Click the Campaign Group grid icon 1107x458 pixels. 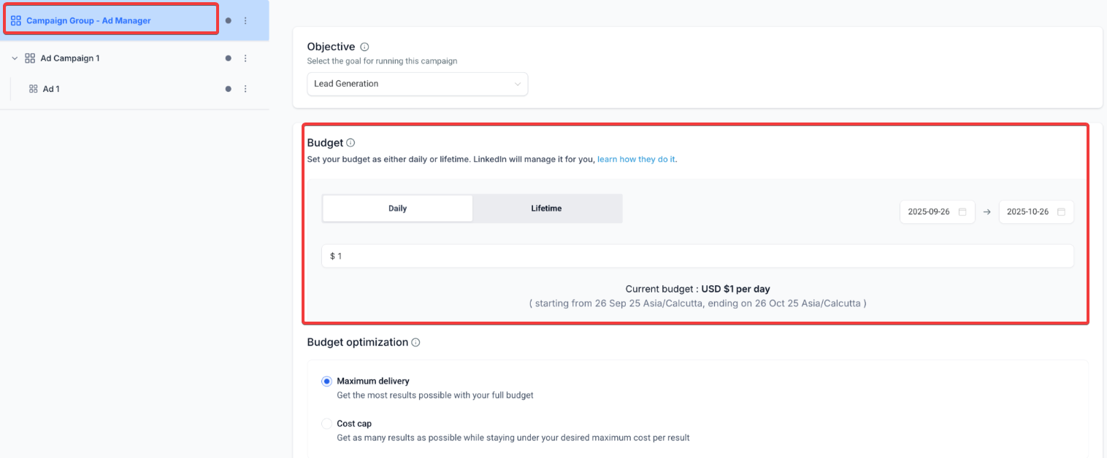click(16, 20)
